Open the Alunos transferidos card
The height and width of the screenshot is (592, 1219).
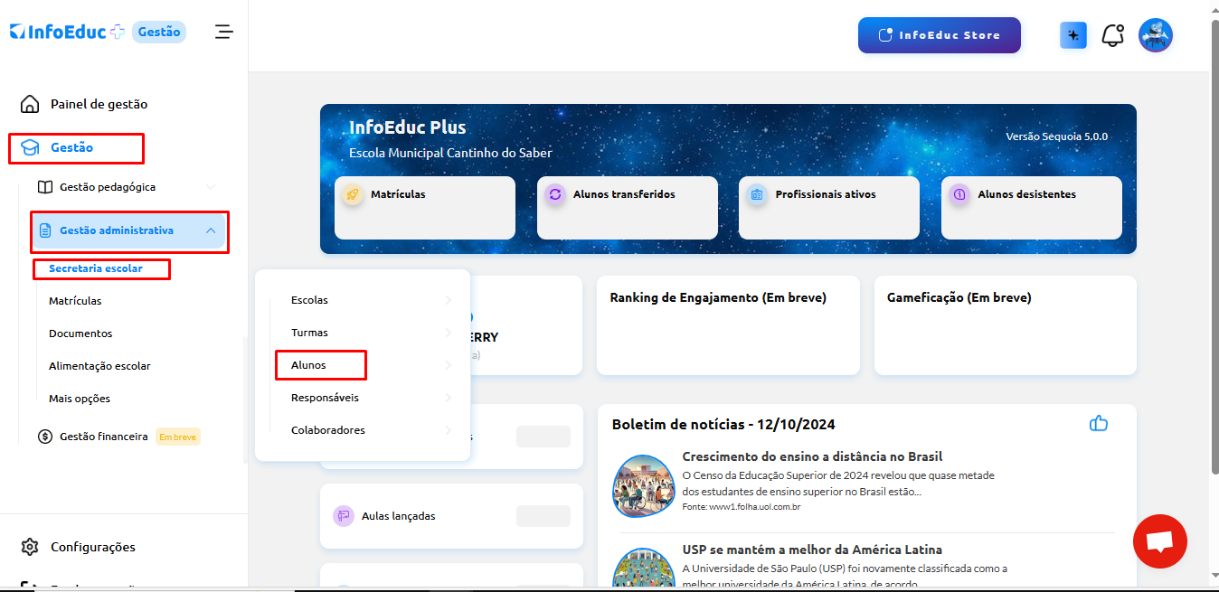coord(628,208)
